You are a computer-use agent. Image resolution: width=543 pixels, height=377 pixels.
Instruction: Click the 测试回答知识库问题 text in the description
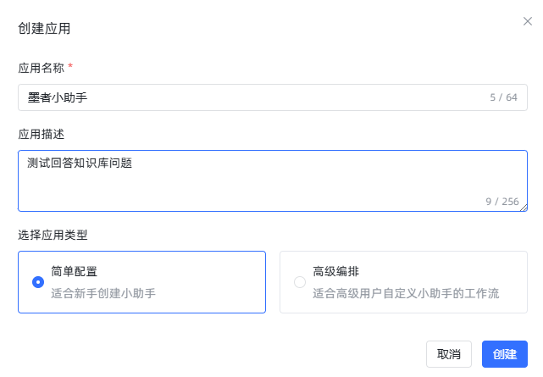[80, 163]
